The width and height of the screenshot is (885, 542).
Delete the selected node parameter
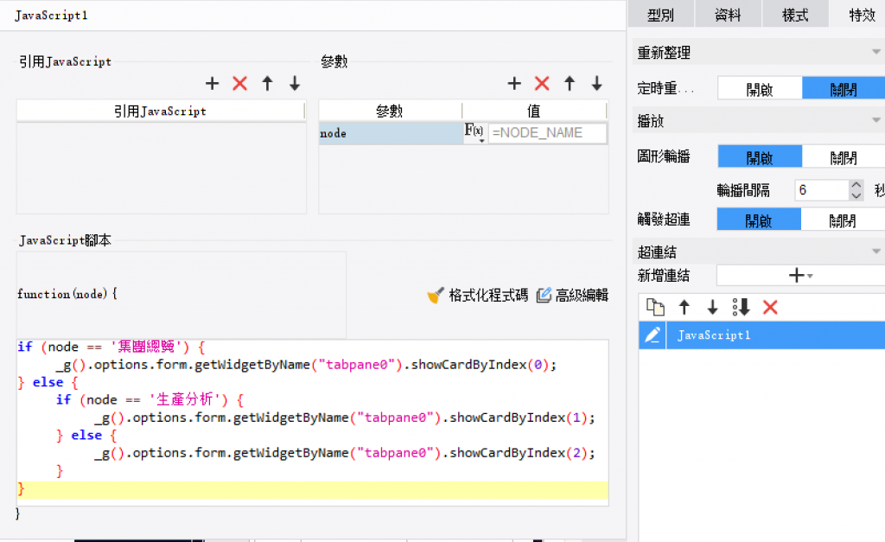pos(542,84)
